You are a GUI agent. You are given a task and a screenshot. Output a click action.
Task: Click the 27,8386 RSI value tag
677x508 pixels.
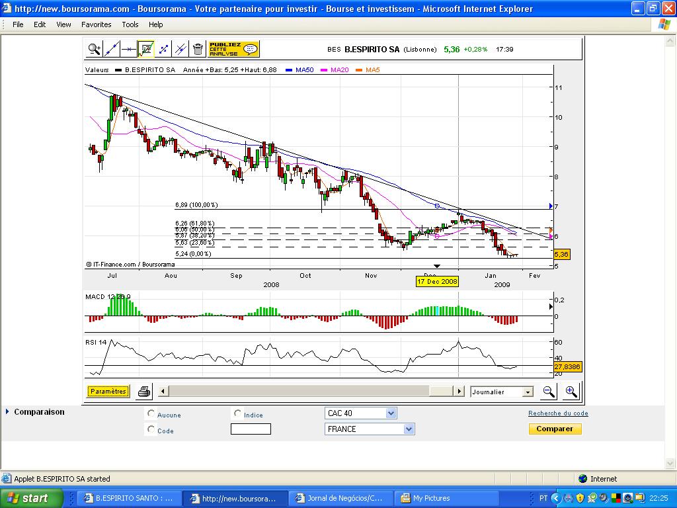[x=567, y=366]
